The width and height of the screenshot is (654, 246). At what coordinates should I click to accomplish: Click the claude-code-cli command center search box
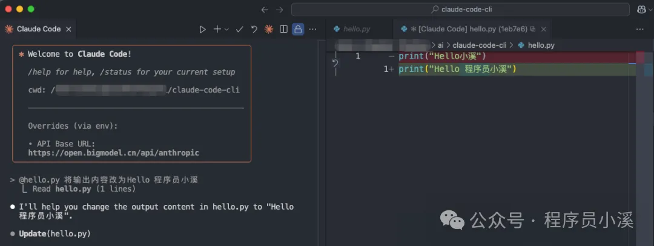460,10
